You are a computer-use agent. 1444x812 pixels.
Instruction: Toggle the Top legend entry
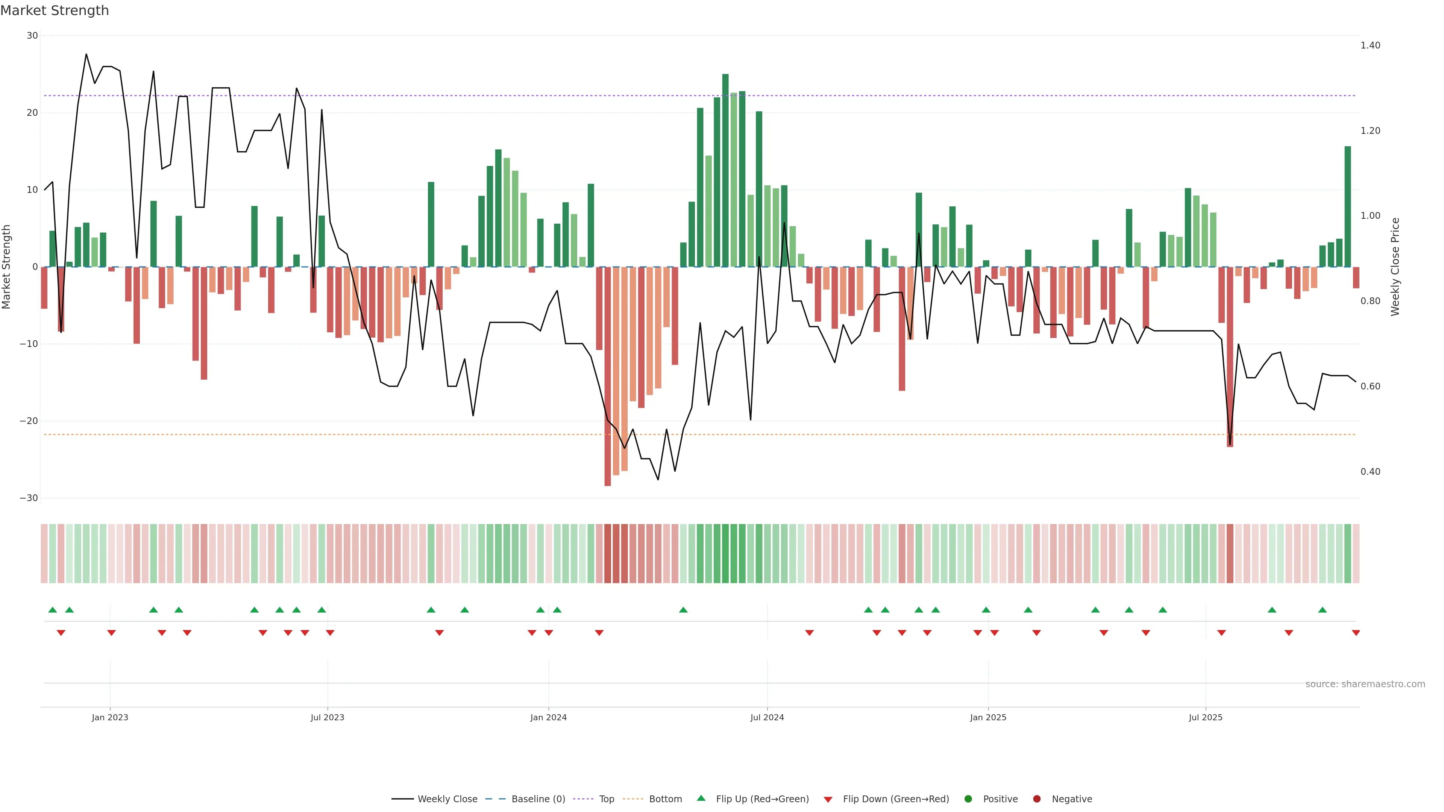pos(606,798)
